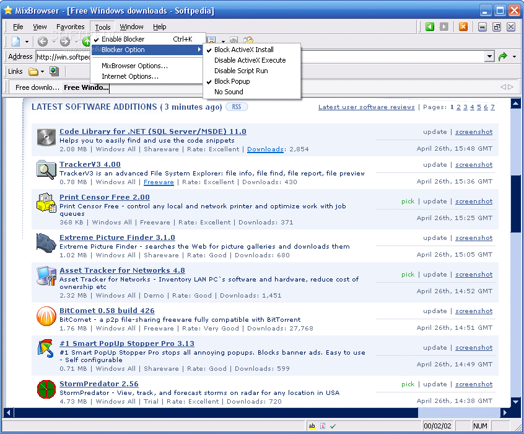Image resolution: width=524 pixels, height=434 pixels.
Task: Toggle Block ActiveX Install option
Action: (x=251, y=50)
